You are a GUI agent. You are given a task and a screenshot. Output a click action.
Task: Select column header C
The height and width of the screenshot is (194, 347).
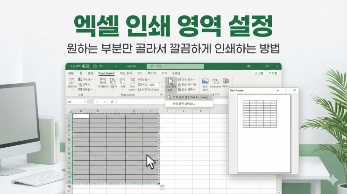[116, 111]
